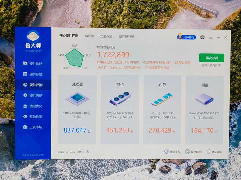Click 查看排名 at the bottom
This screenshot has width=241, height=180.
click(x=172, y=152)
